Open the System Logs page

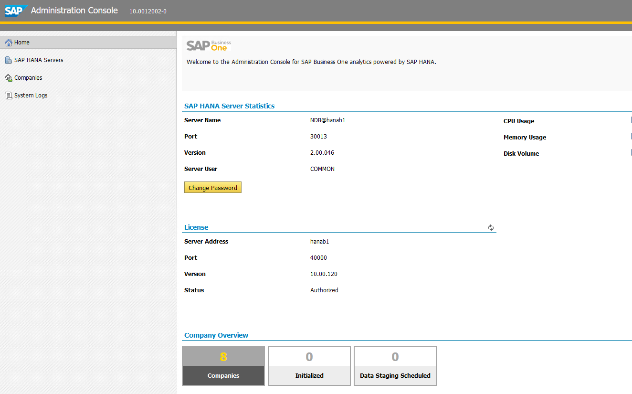pos(88,96)
